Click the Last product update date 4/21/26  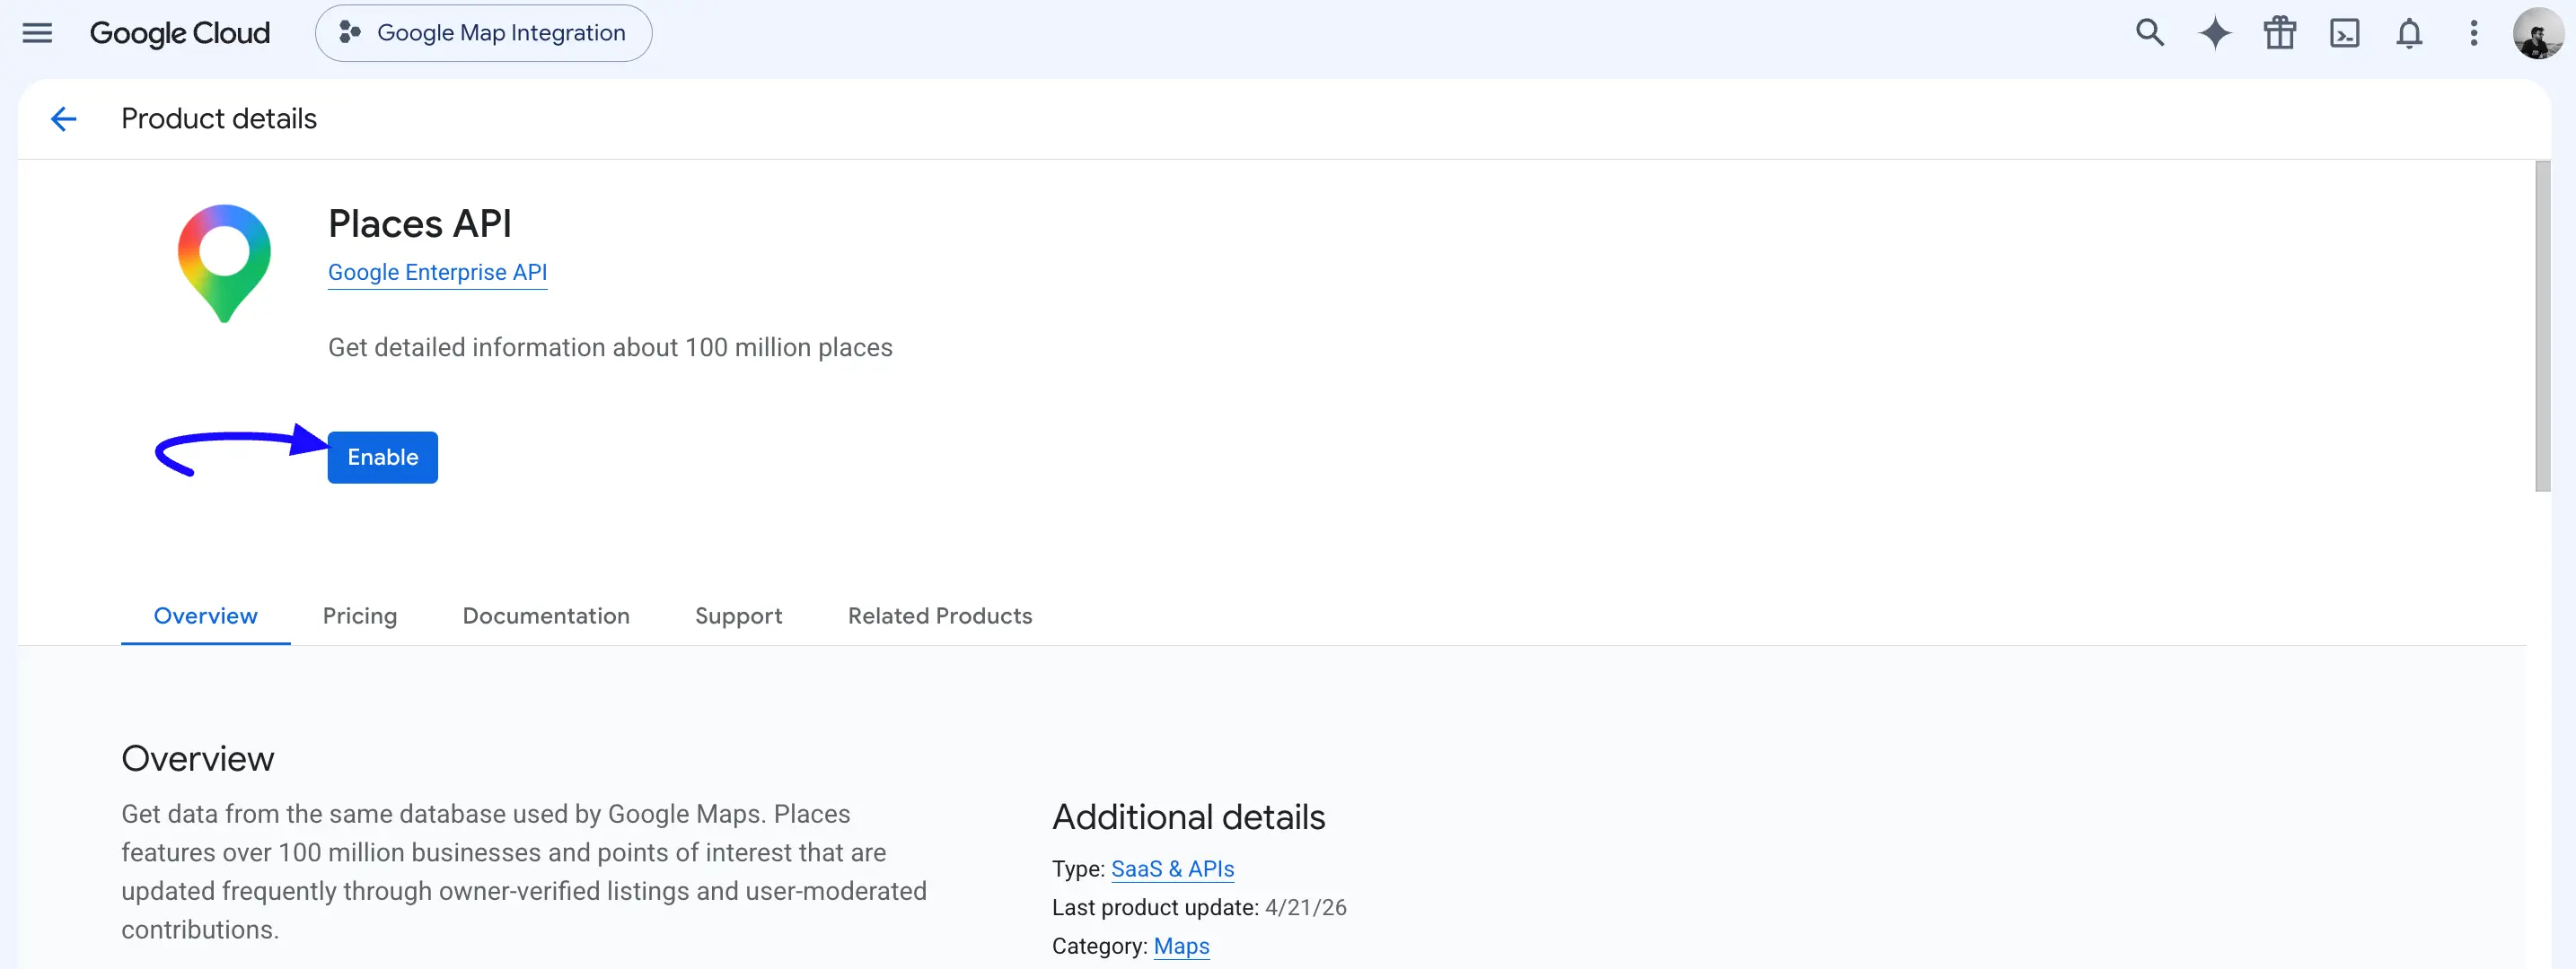[1305, 907]
